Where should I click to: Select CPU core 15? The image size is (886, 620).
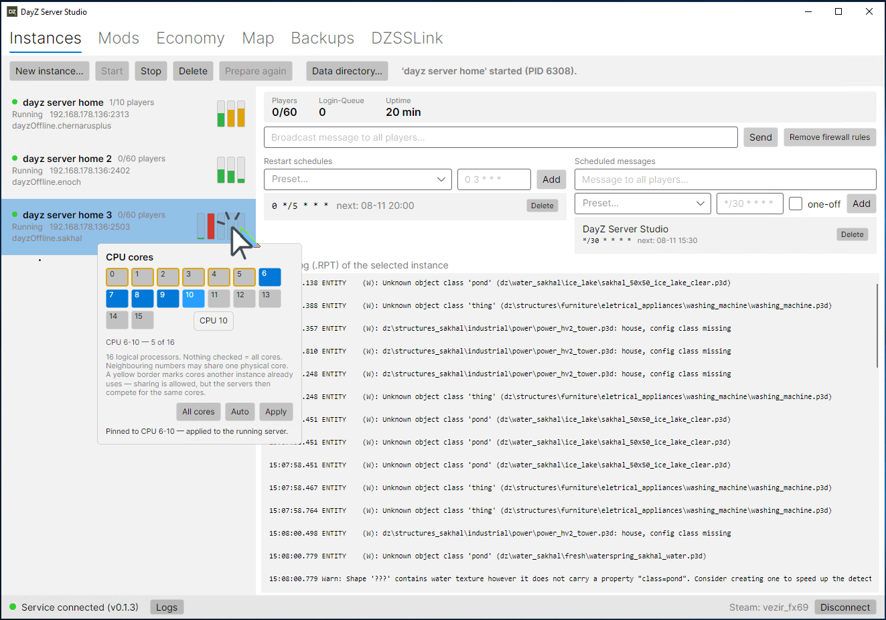(x=143, y=320)
